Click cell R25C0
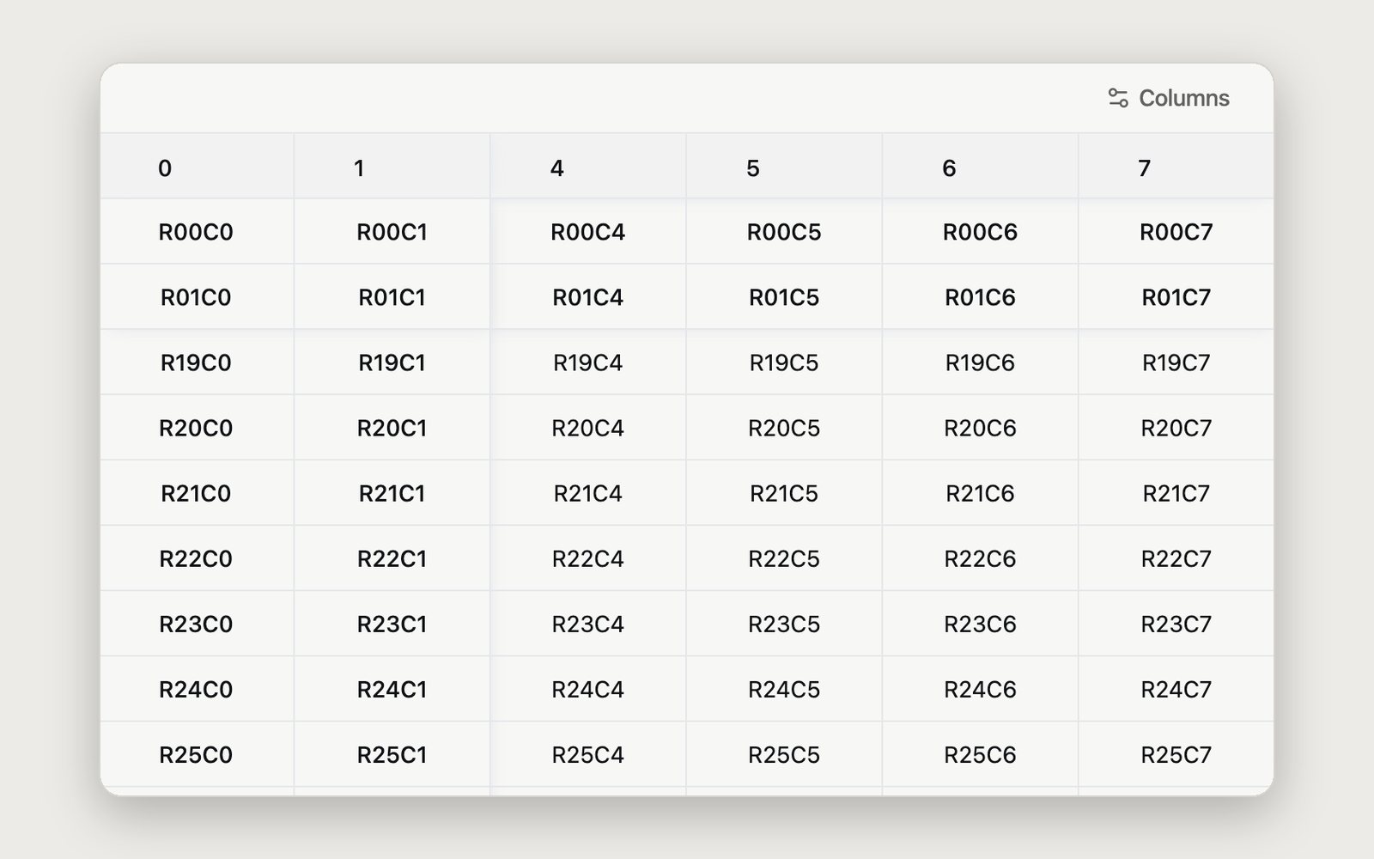The image size is (1374, 859). point(197,754)
